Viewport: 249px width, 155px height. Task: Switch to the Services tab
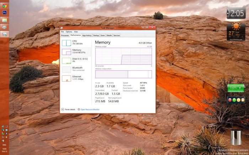click(x=117, y=35)
